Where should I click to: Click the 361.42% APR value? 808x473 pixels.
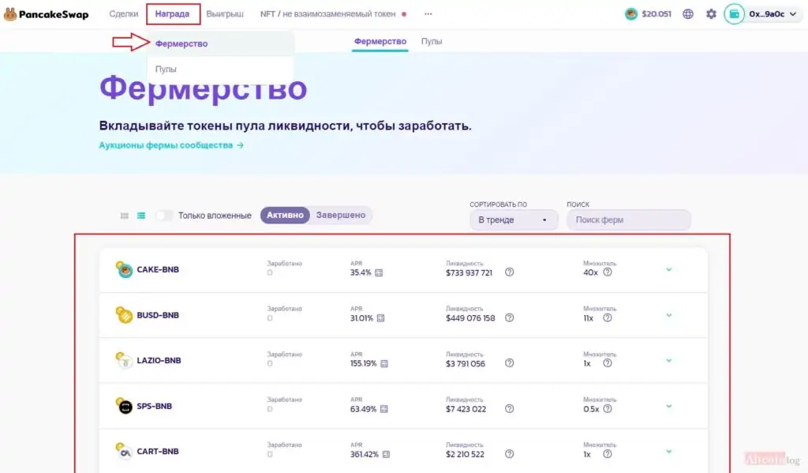click(365, 454)
